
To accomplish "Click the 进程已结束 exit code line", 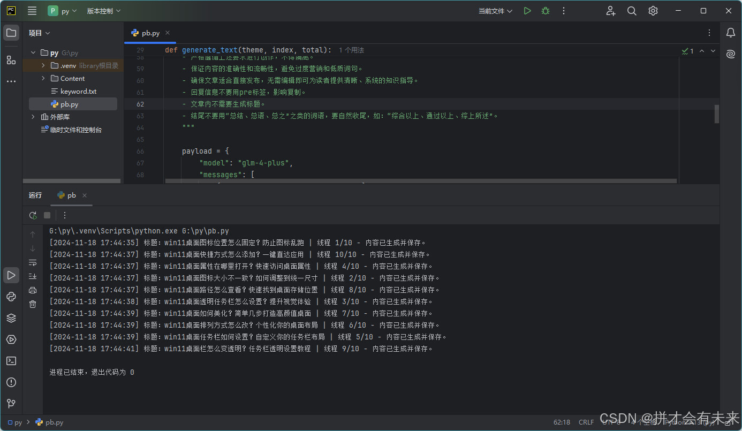I will [x=92, y=372].
